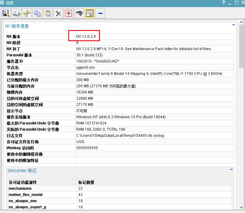Click the Copy icon in toolbar
This screenshot has height=213, width=245.
pyautogui.click(x=37, y=13)
